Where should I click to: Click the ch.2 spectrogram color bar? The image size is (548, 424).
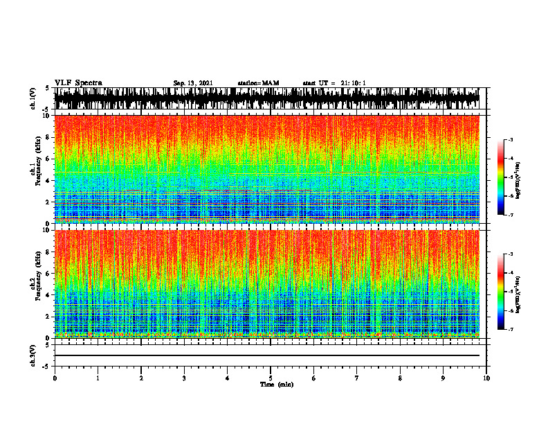[x=500, y=292]
